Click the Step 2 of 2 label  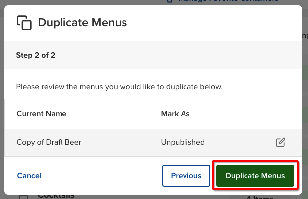(x=36, y=55)
